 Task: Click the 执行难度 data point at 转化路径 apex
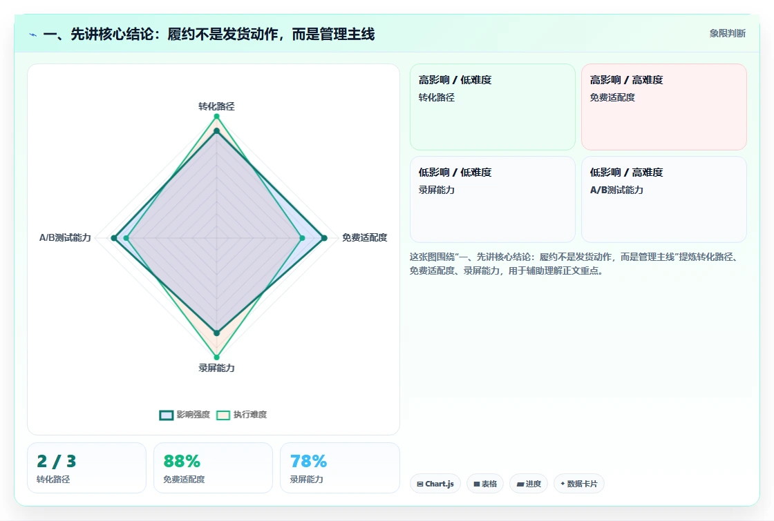[x=216, y=117]
